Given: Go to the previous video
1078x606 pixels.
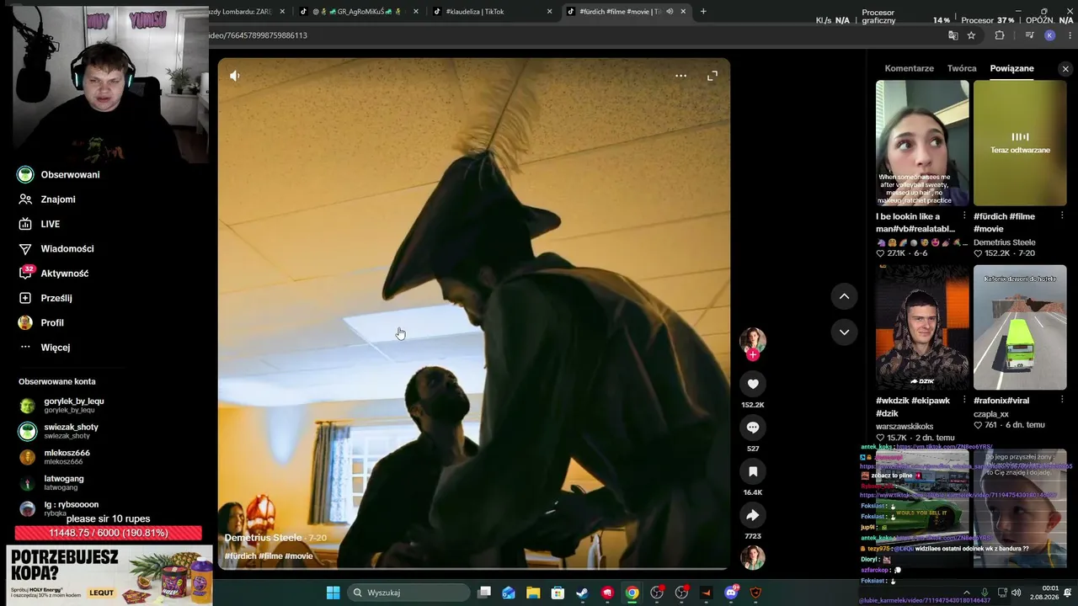Looking at the screenshot, I should (844, 296).
